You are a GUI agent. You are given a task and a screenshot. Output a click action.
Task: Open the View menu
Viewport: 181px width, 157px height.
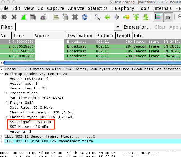coord(29,8)
